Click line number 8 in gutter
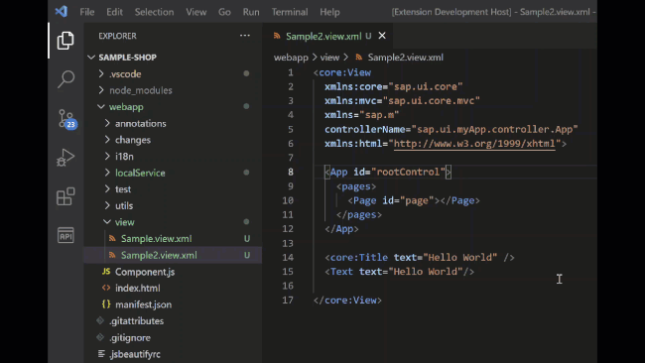The image size is (645, 363). coord(291,172)
